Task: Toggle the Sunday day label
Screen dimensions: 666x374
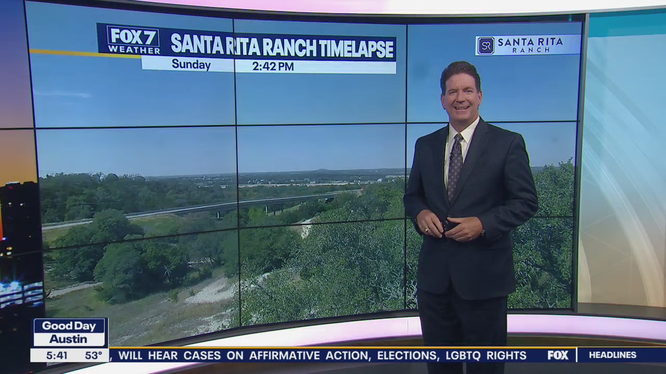Action: tap(191, 64)
